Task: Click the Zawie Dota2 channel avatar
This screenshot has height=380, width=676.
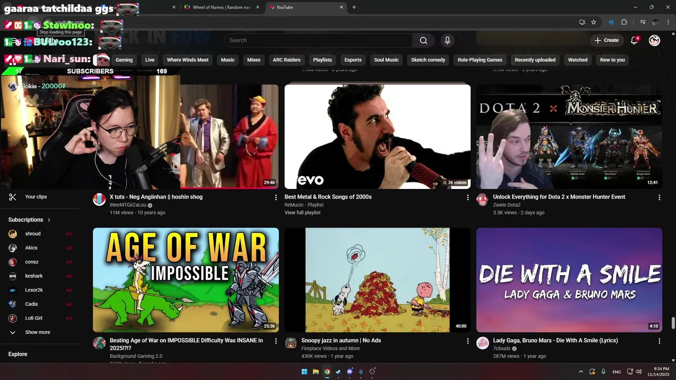Action: [482, 199]
